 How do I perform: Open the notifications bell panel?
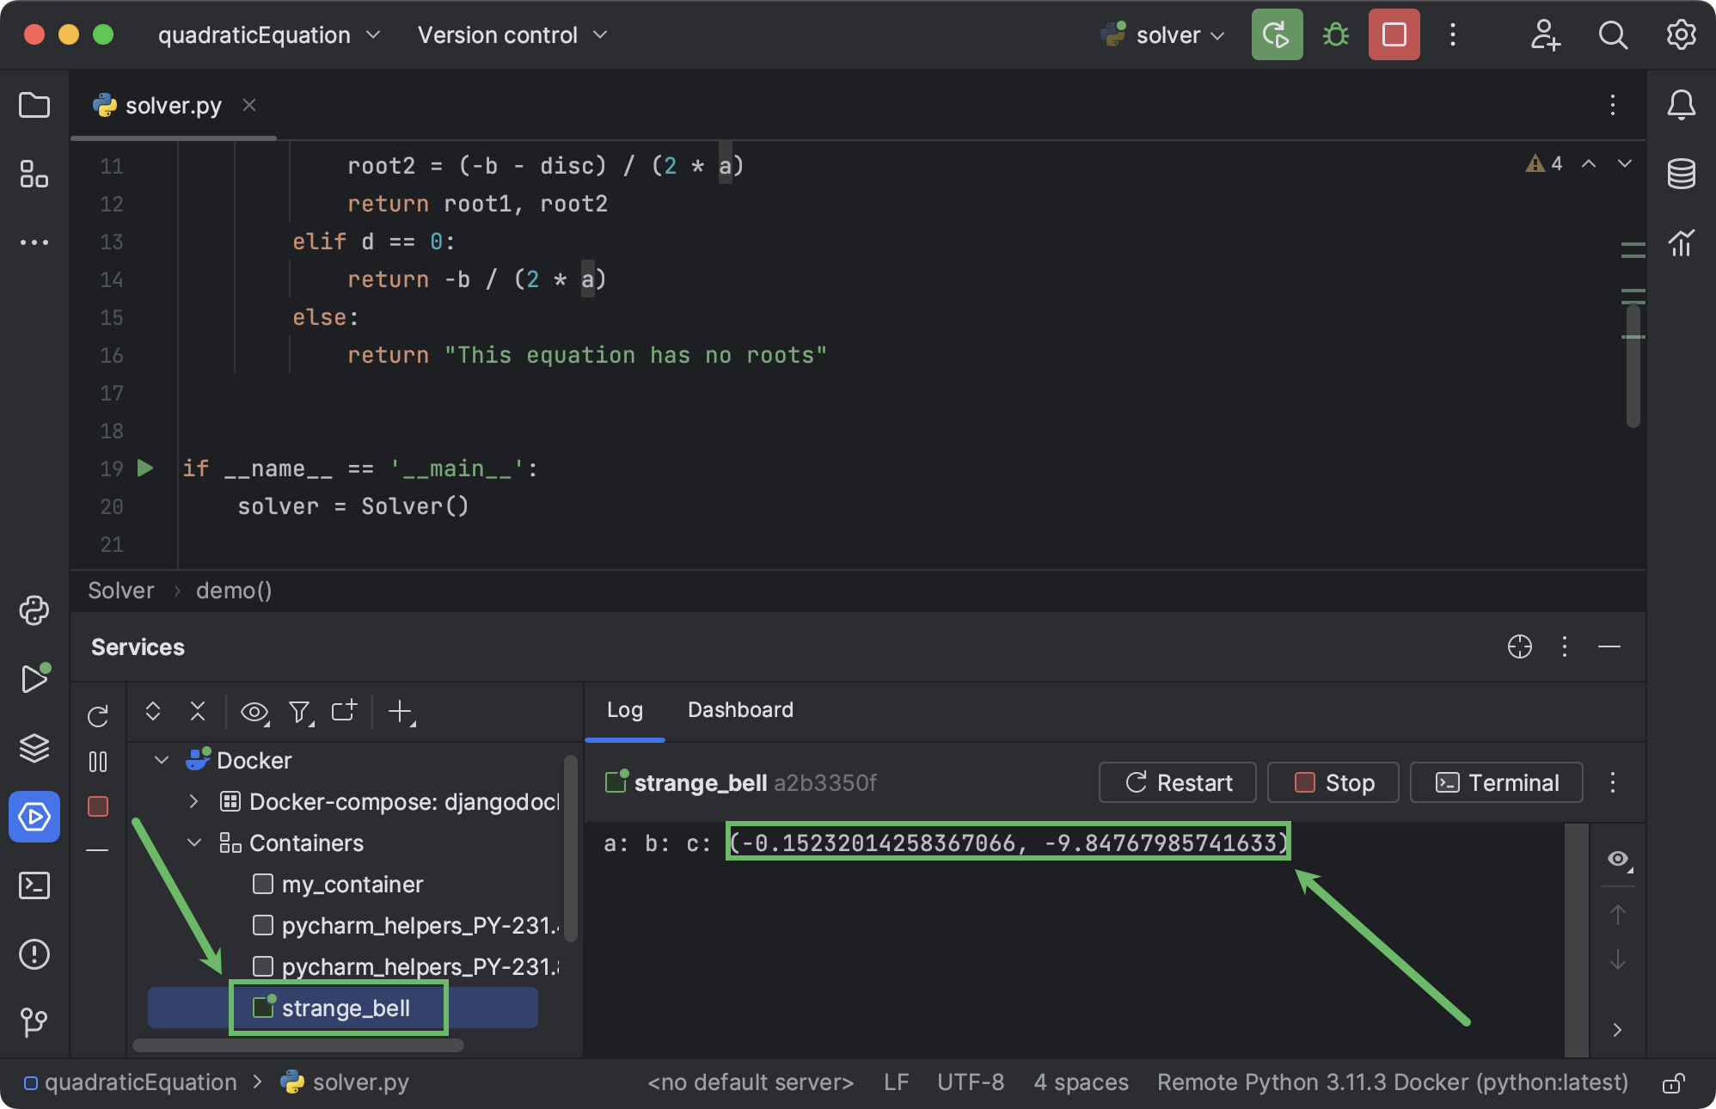coord(1682,105)
